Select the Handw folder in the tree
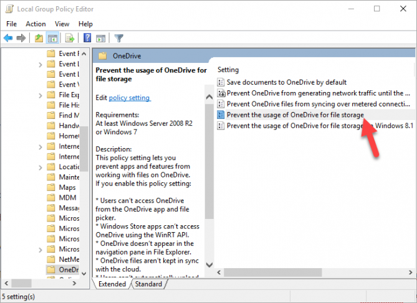417x303 pixels. [x=69, y=126]
